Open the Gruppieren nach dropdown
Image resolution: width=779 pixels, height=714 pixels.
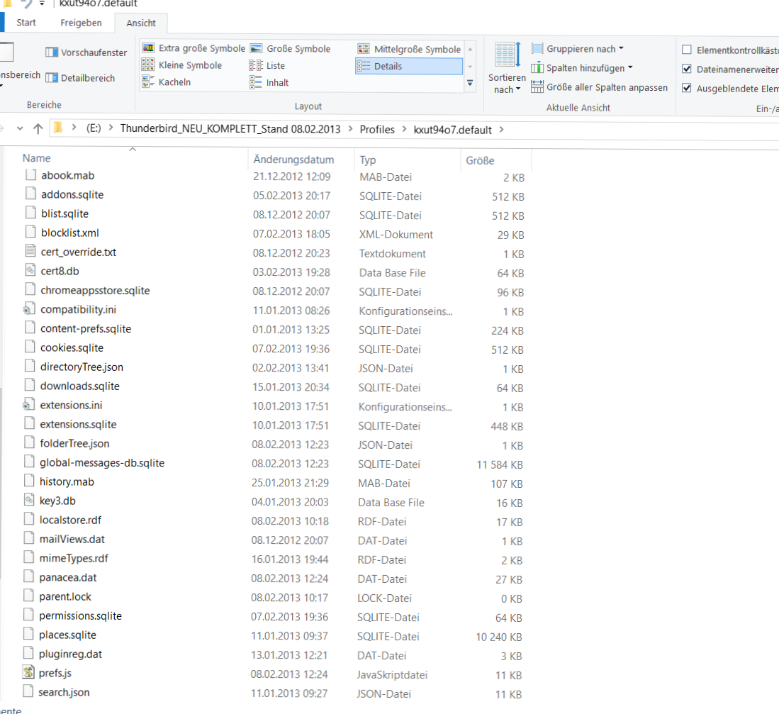[x=577, y=49]
